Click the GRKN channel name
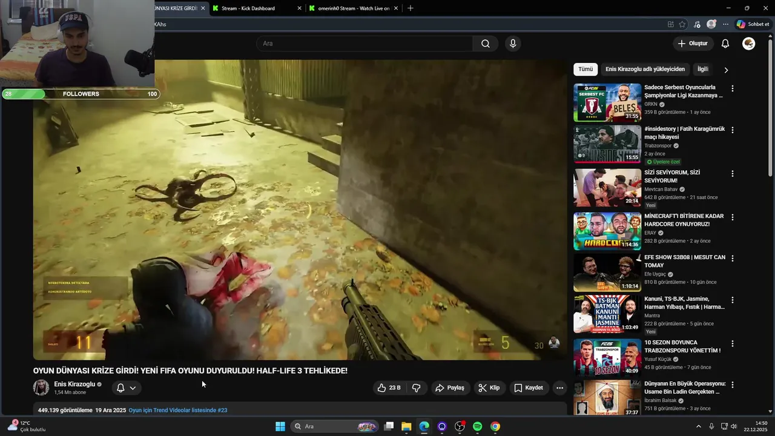 click(651, 104)
